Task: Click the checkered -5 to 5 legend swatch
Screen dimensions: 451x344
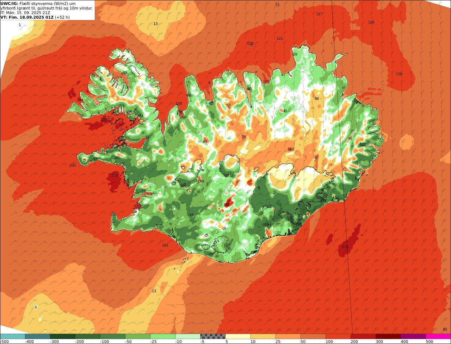Action: coord(213,336)
